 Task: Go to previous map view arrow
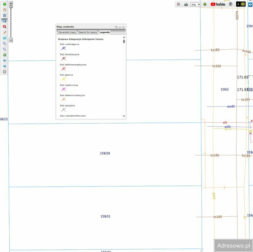[5, 60]
